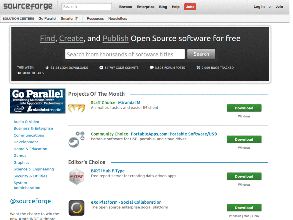The height and width of the screenshot is (220, 293).
Task: Open the Enterprise menu item
Action: point(146,7)
